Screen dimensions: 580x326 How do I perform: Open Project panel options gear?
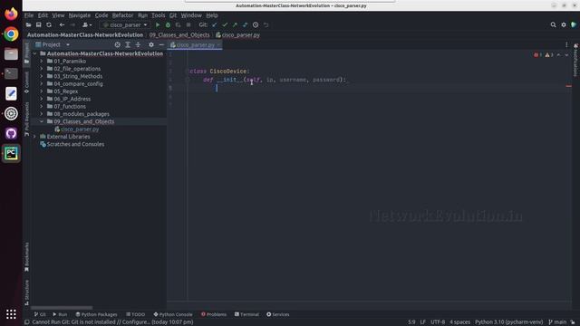pos(151,44)
